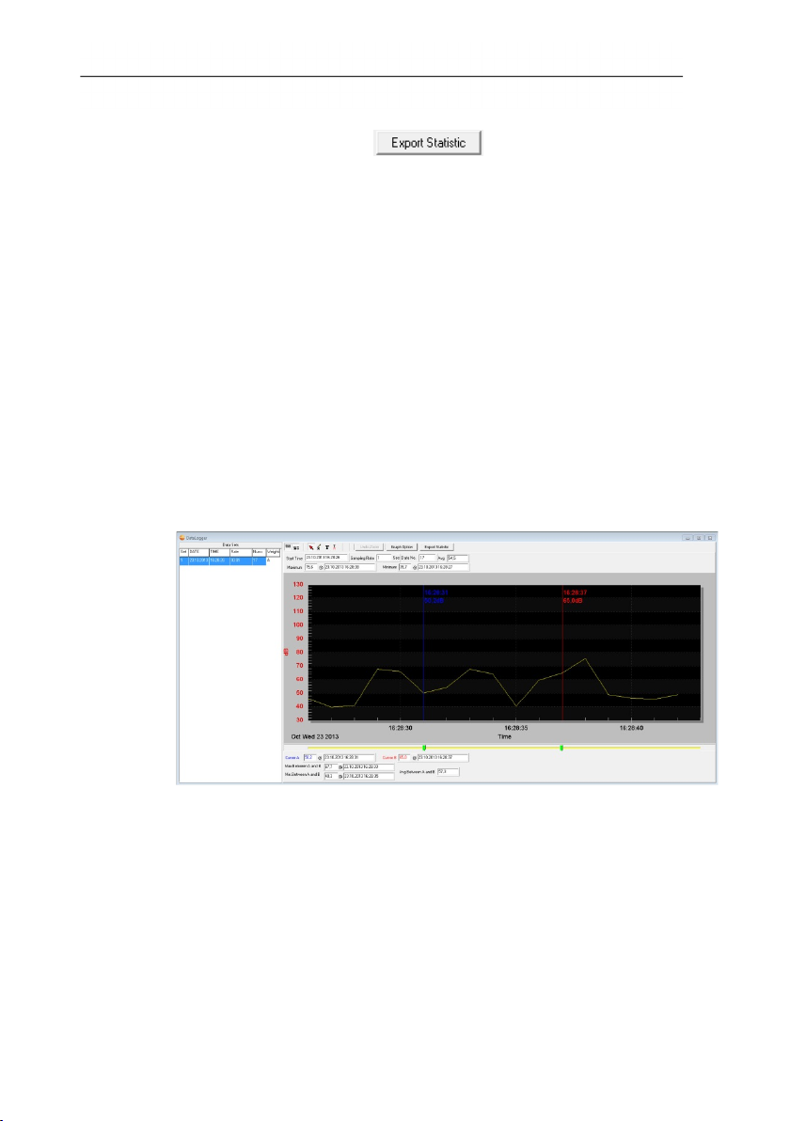Minimize the DataLogger window
The image size is (790, 1121).
(x=687, y=537)
